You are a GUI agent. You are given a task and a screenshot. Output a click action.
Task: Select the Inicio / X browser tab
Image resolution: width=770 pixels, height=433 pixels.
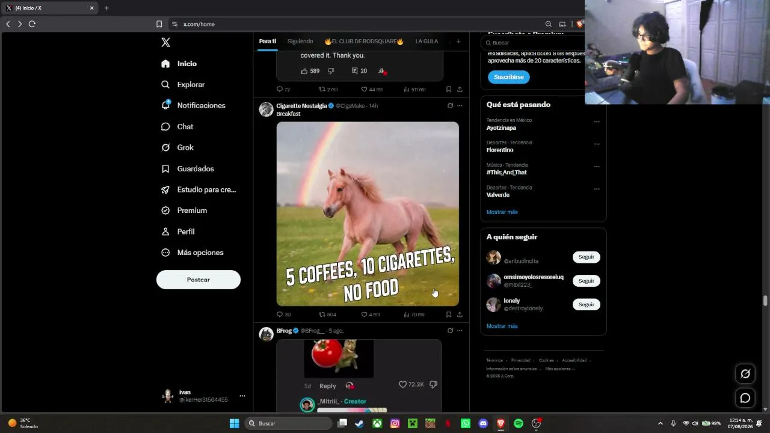click(x=50, y=8)
